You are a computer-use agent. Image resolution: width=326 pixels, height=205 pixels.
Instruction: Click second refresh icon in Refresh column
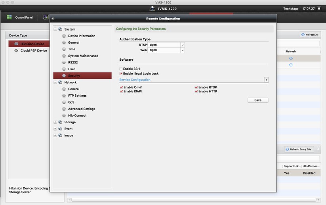291,65
